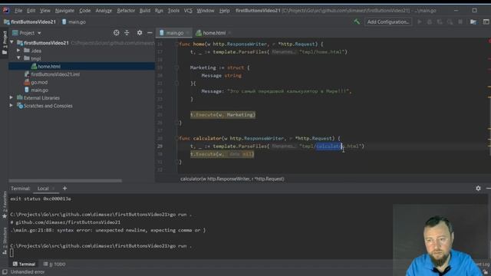This screenshot has width=491, height=276.
Task: Open the VCS menu
Action: pos(188,11)
